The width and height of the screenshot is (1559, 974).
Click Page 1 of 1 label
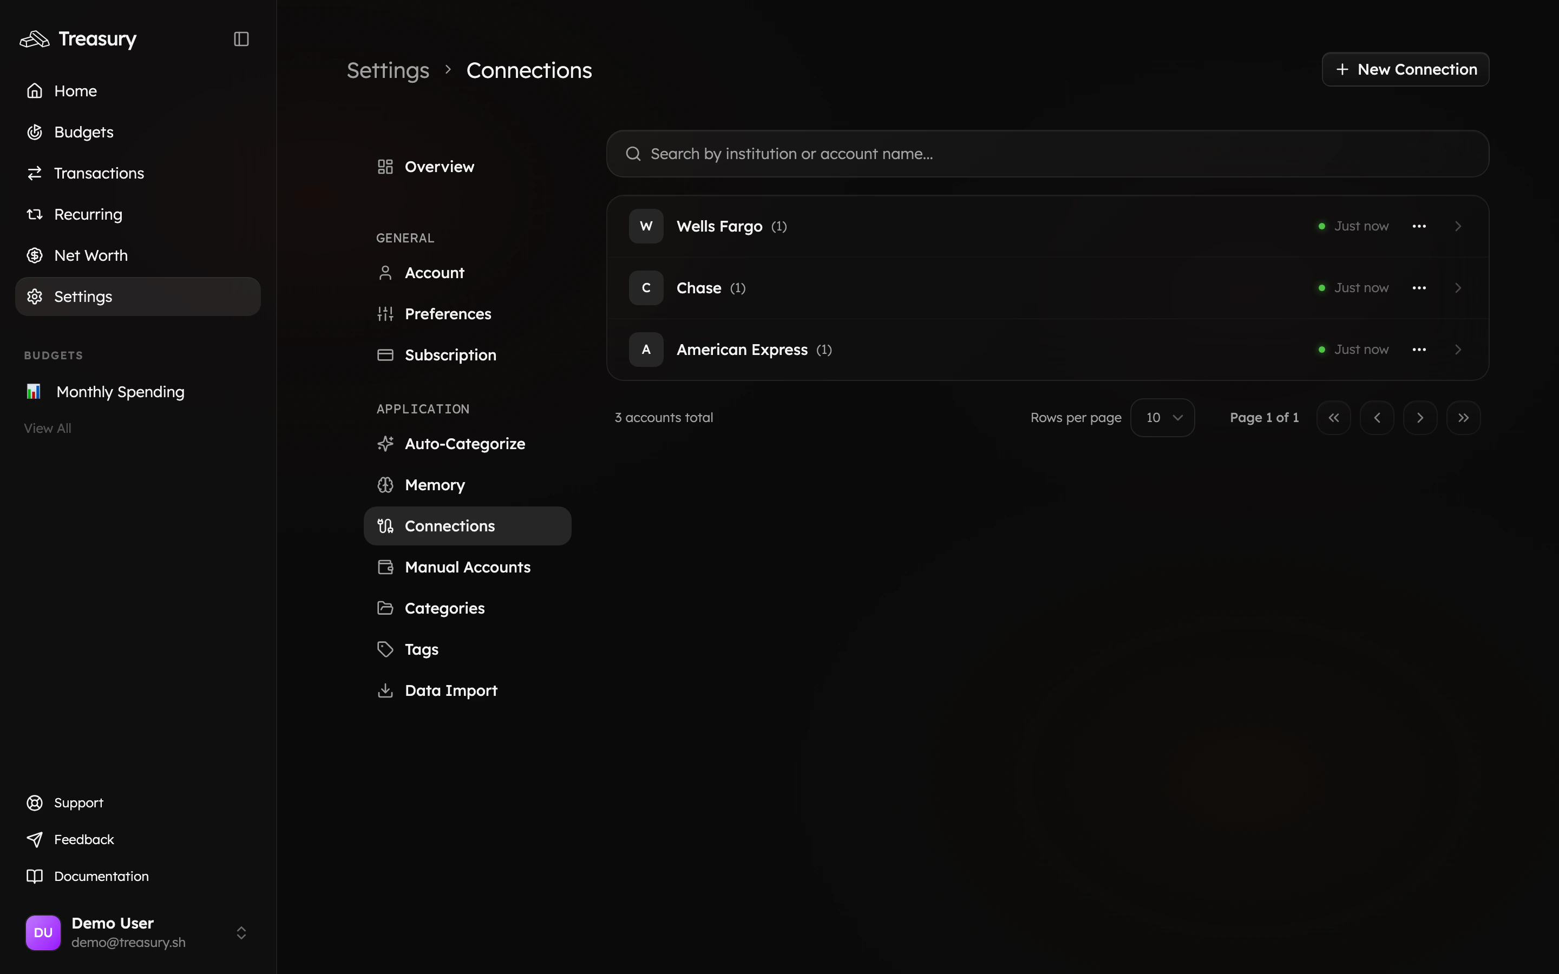pyautogui.click(x=1264, y=417)
